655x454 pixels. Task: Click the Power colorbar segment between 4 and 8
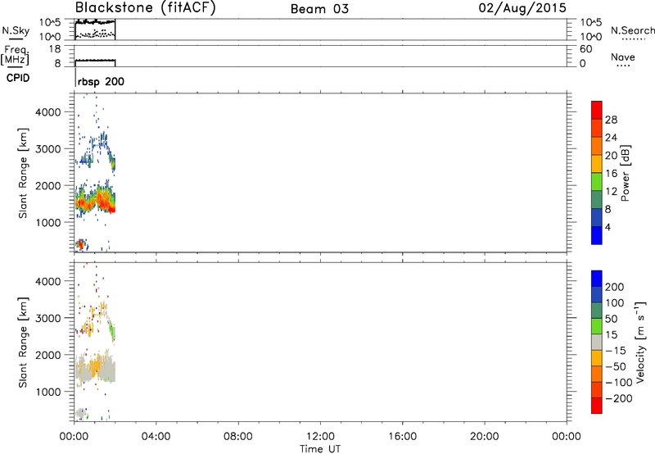click(x=597, y=218)
